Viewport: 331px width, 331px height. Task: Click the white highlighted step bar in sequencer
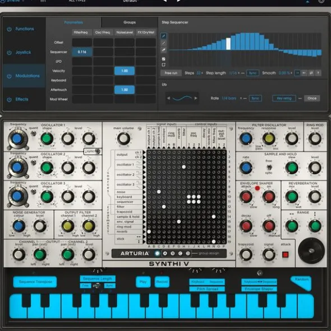point(228,44)
